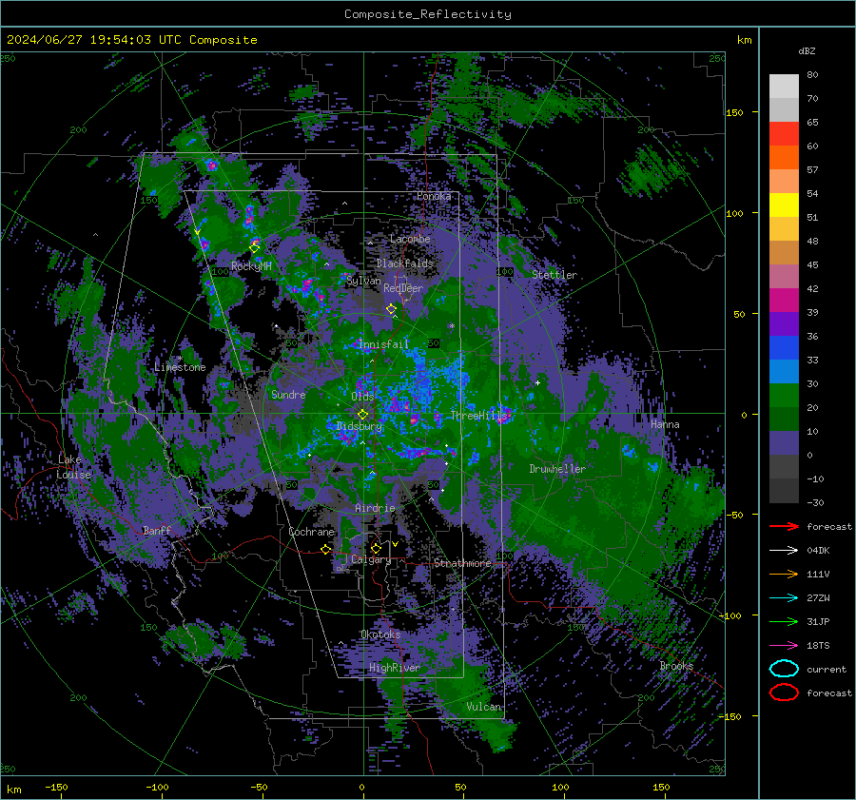Click the Lake Louise label
856x800 pixels.
[x=73, y=467]
